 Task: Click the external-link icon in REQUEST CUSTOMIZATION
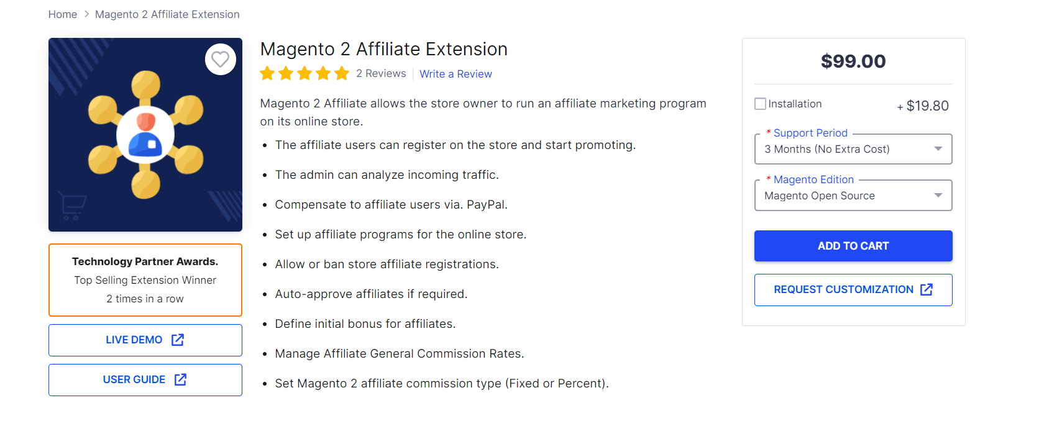click(x=927, y=289)
